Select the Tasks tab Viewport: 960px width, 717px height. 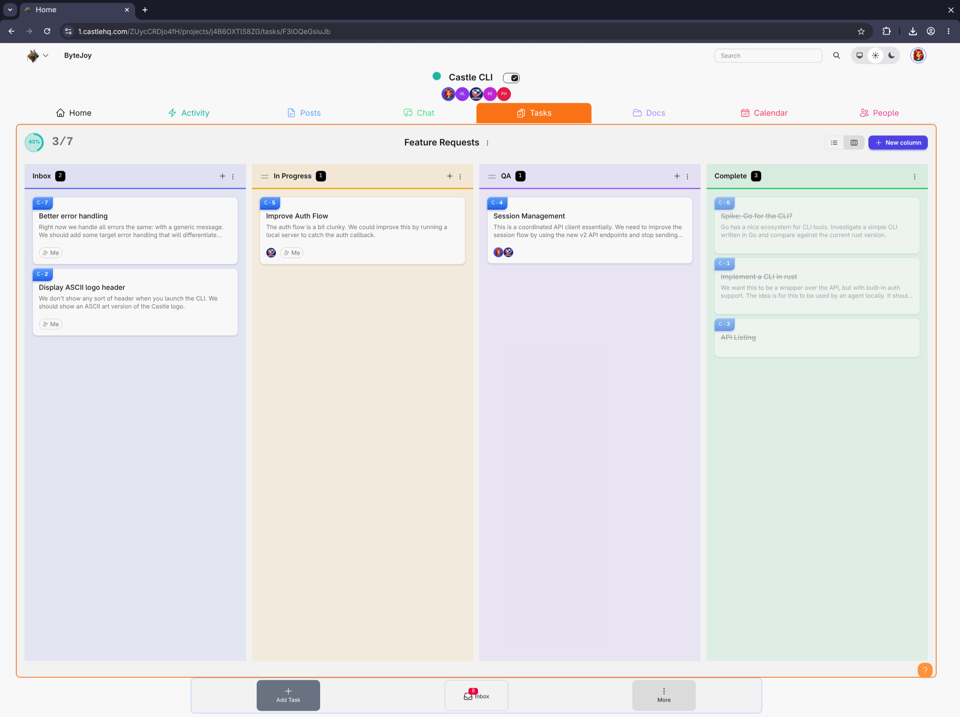534,113
